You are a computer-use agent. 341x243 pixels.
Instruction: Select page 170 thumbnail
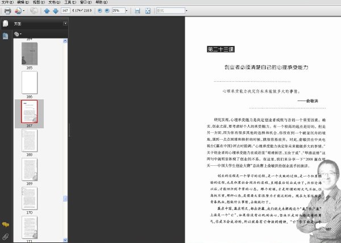pos(30,198)
